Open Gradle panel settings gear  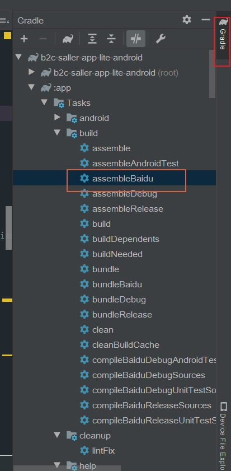point(187,20)
